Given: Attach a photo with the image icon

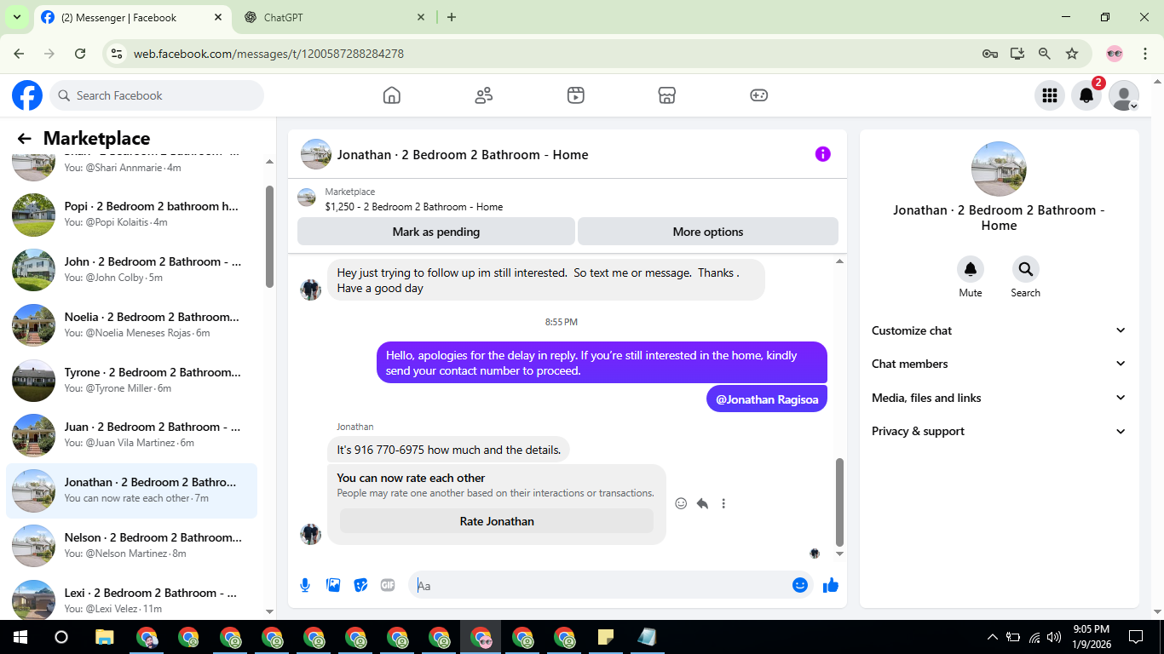Looking at the screenshot, I should pyautogui.click(x=333, y=585).
